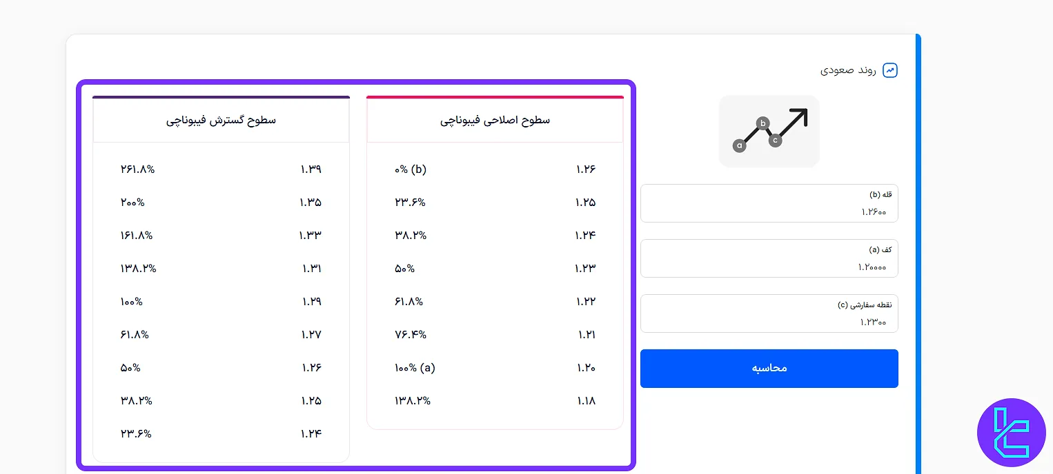Screen dimensions: 1053x474
Task: Click the 138.2% extension level row
Action: (221, 269)
